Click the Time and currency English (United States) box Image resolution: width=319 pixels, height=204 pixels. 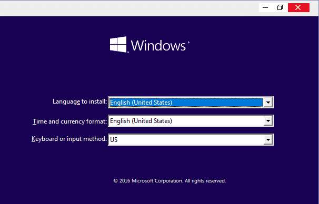(186, 121)
